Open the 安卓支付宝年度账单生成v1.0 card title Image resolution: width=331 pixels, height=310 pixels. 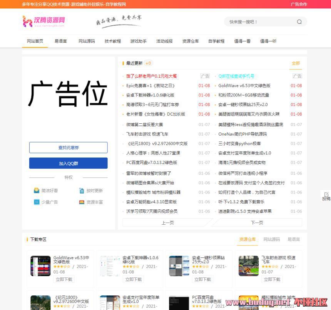coord(141,299)
